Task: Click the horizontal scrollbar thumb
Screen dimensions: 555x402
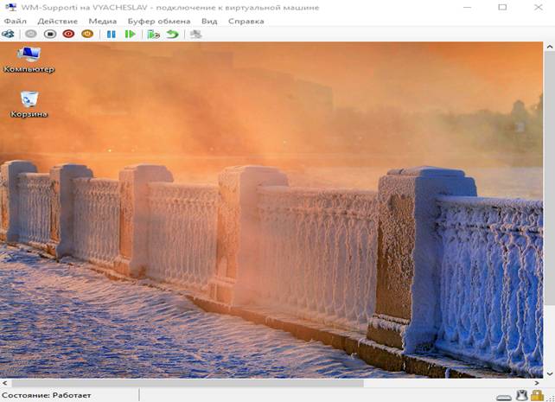Action: [x=188, y=383]
